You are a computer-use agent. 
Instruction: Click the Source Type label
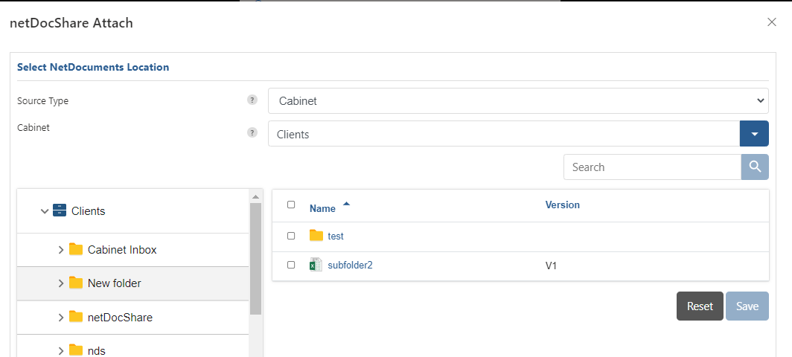43,100
